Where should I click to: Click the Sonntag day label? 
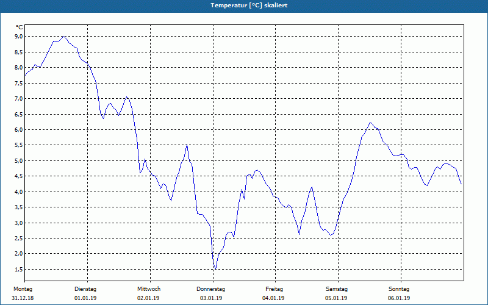click(399, 289)
